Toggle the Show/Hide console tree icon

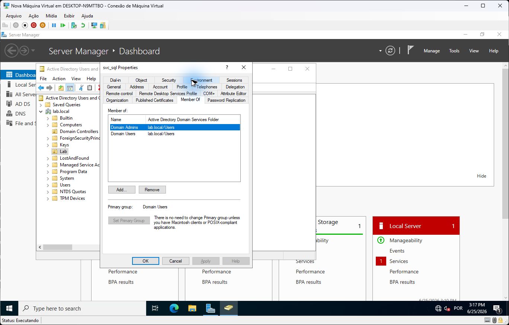coord(70,88)
